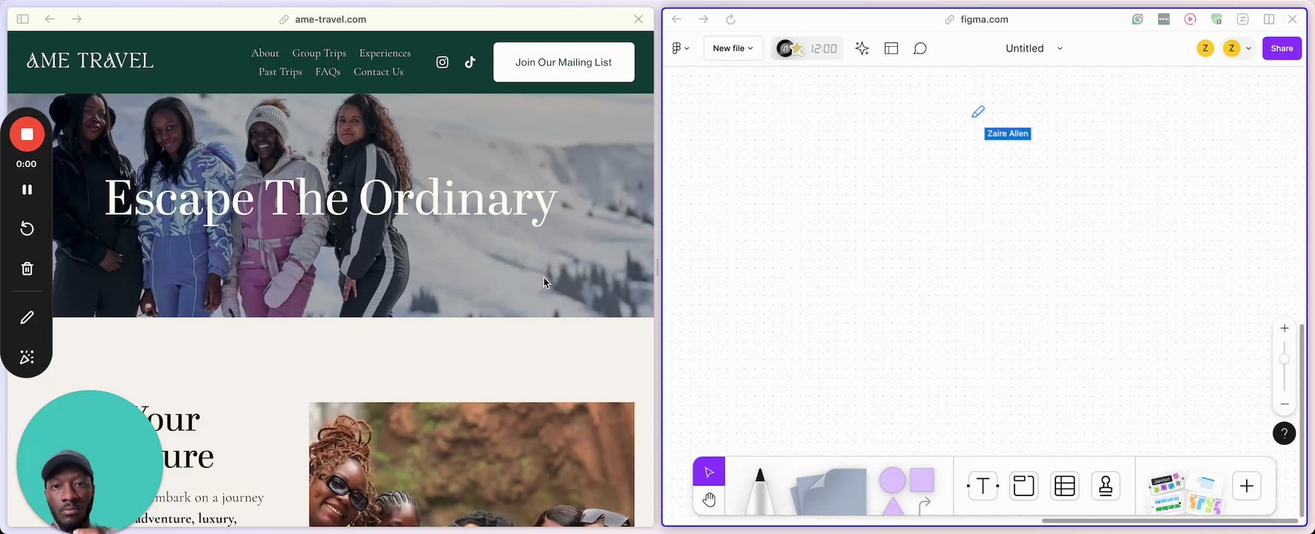Click the presenter webcam bubble
The width and height of the screenshot is (1315, 534).
click(x=89, y=461)
